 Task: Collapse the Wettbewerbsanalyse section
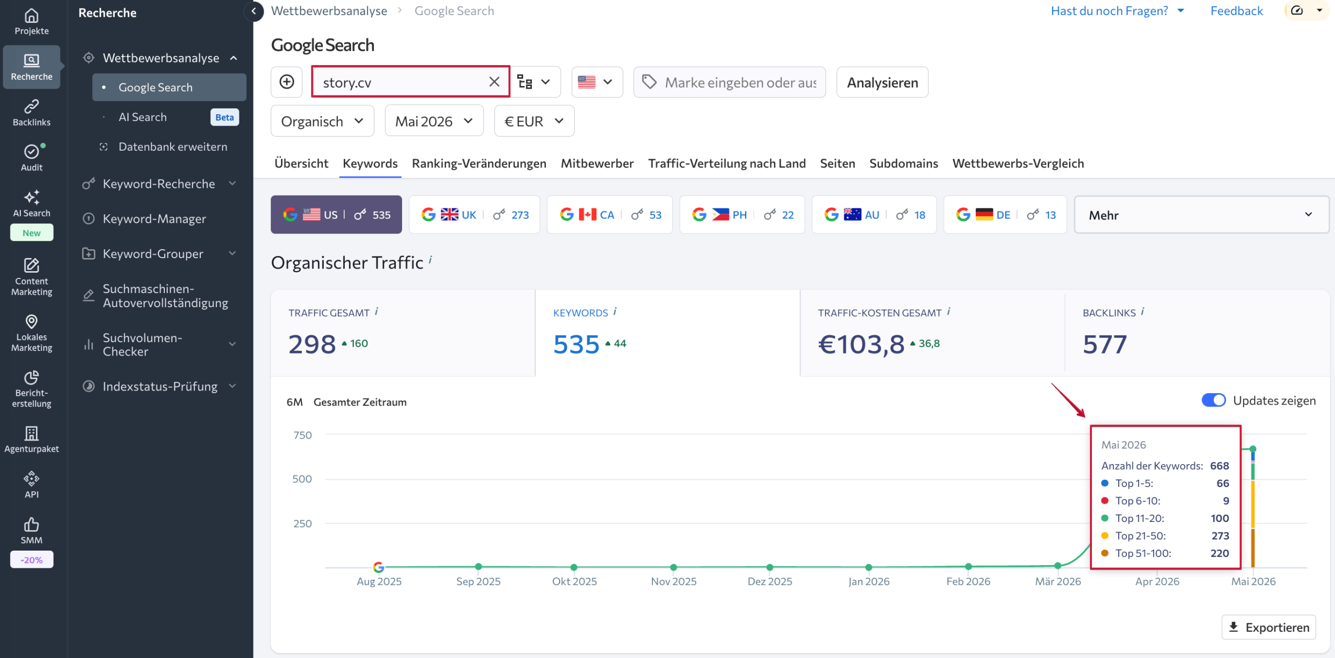click(x=234, y=58)
